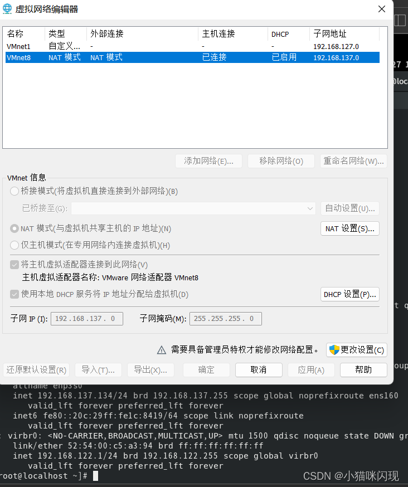Screen dimensions: 408x487
Task: Open DHCP 设置(P)... dialog
Action: (x=350, y=294)
